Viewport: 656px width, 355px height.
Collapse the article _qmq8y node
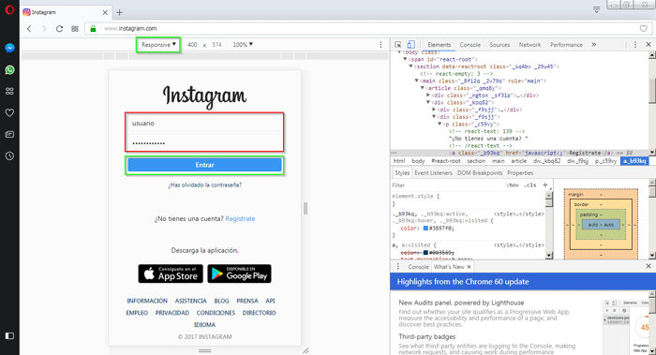click(422, 88)
